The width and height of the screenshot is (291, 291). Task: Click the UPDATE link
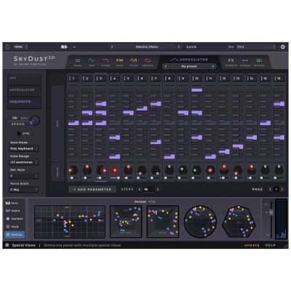coord(252,245)
